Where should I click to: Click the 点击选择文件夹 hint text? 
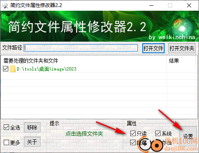click(x=84, y=134)
